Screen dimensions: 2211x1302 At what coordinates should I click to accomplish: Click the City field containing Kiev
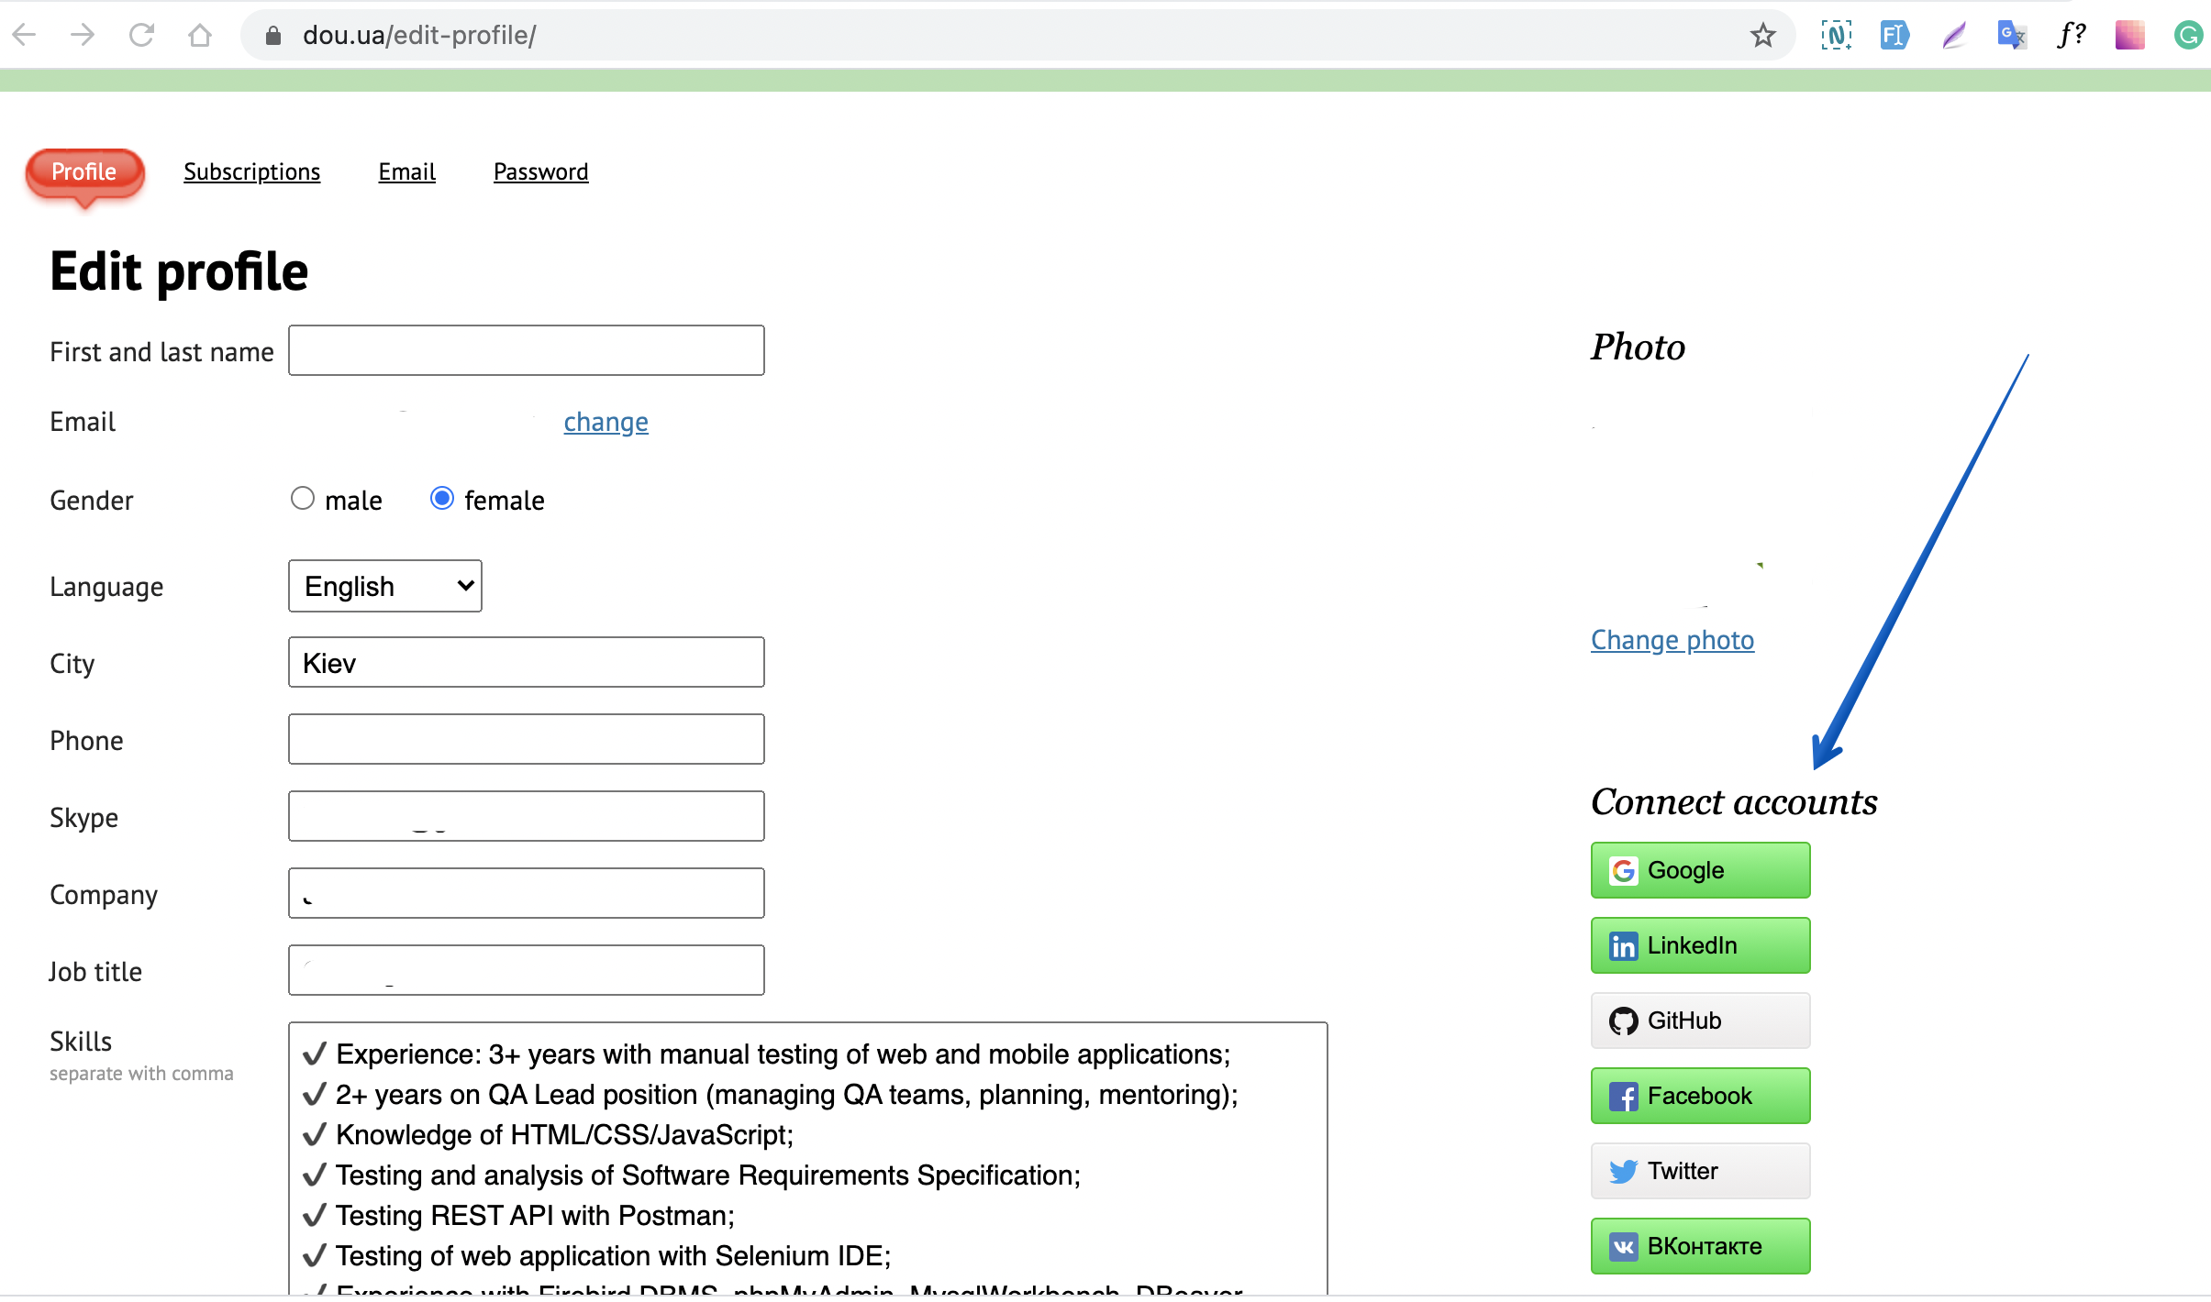(526, 662)
